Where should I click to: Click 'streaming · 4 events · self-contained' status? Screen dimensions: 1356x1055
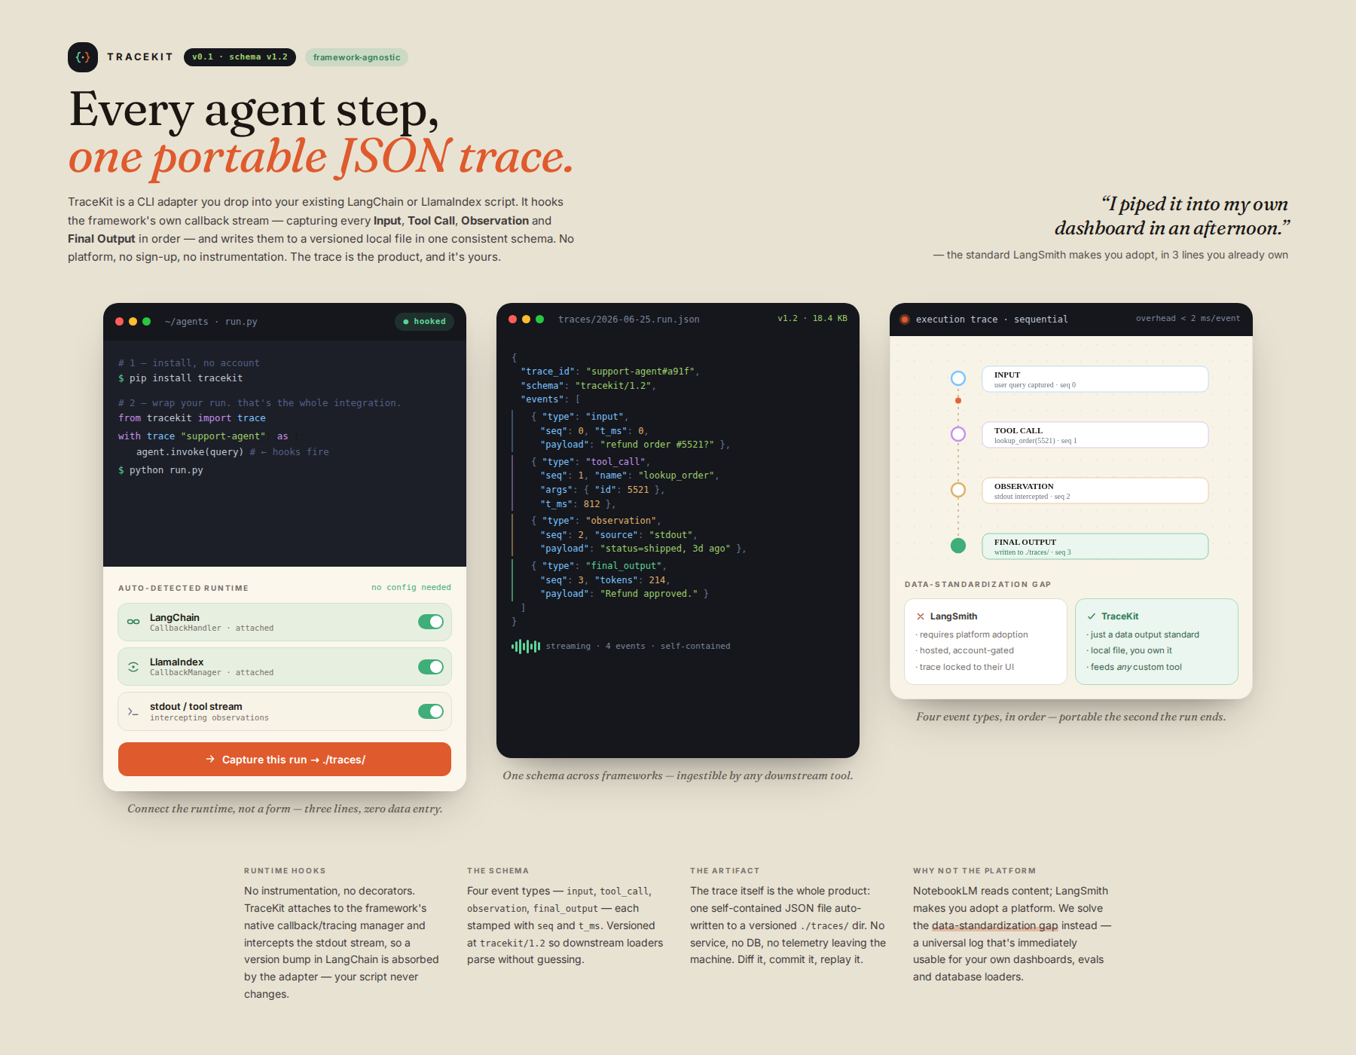638,646
